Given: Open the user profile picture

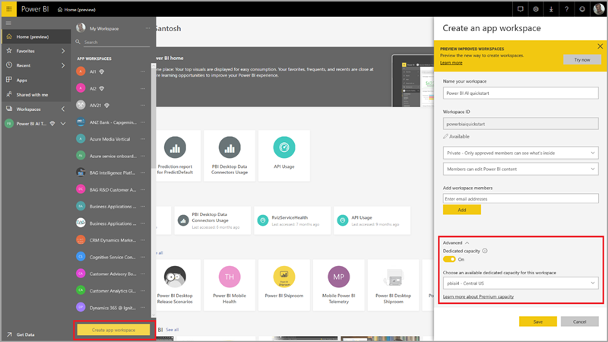Looking at the screenshot, I should click(x=598, y=8).
